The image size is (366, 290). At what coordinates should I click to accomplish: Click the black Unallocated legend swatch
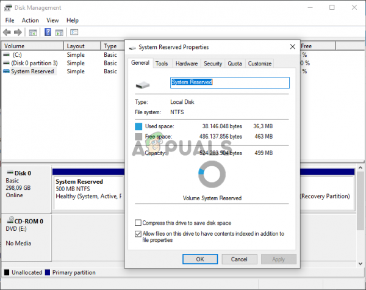7,272
